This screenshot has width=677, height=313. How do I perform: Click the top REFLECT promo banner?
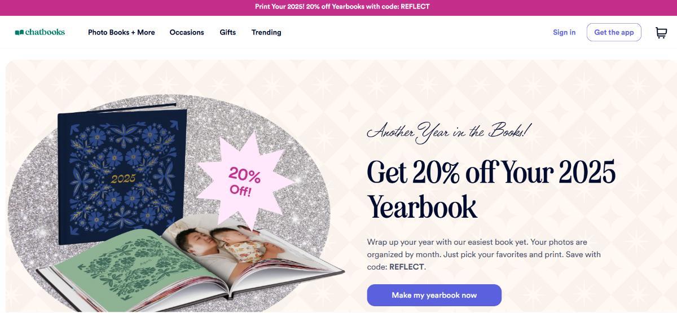point(338,7)
